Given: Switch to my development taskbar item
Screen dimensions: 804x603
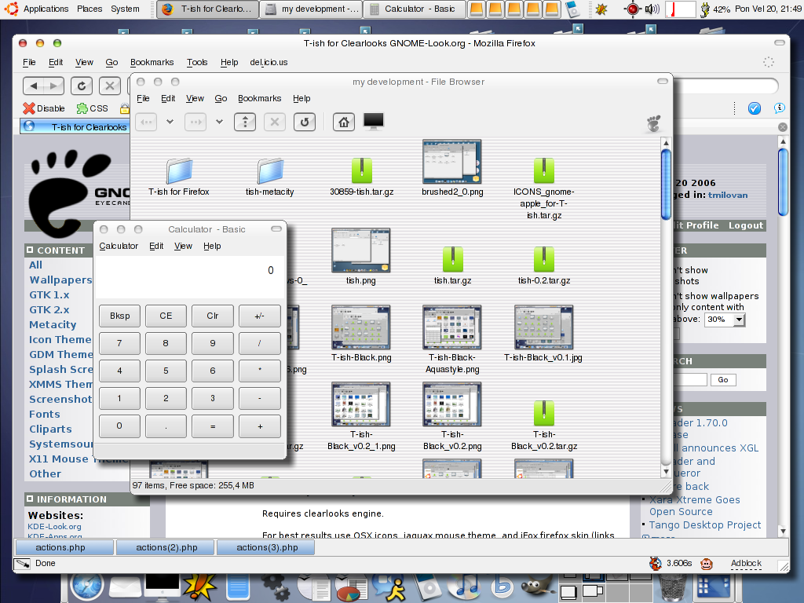Looking at the screenshot, I should (312, 9).
